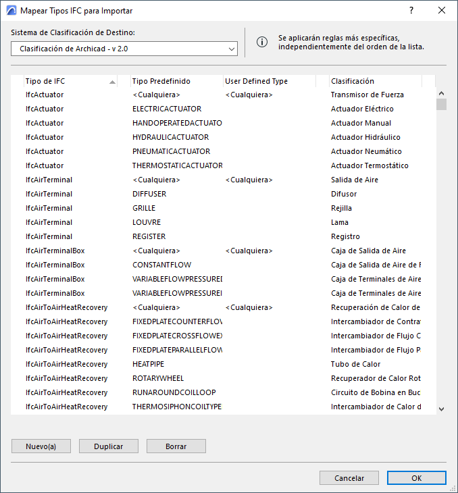Screen dimensions: 458x493
Task: Select the PNEUMATICACTUATOR row
Action: pyautogui.click(x=224, y=151)
